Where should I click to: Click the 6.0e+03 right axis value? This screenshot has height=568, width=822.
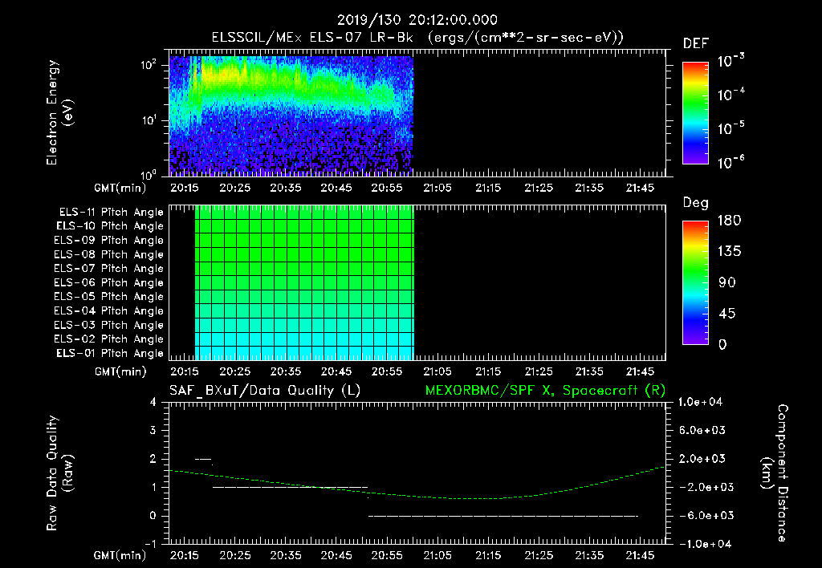coord(702,431)
